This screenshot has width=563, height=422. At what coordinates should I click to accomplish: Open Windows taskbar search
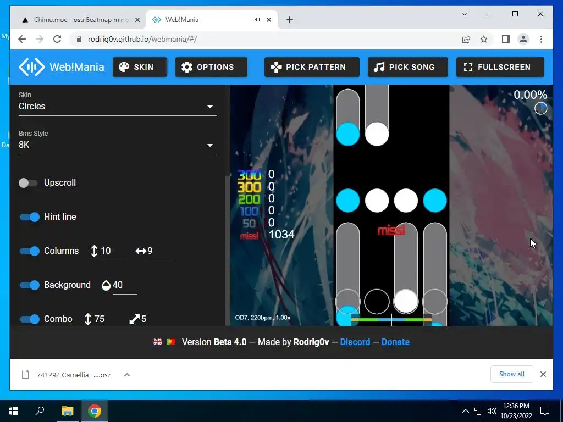(40, 411)
